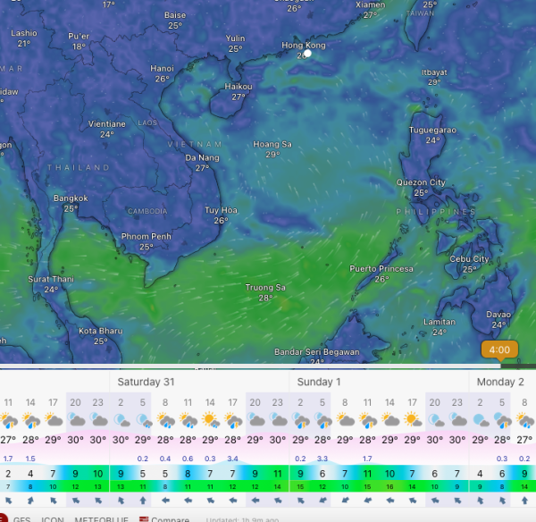Click the white location marker near Hong Kong
The height and width of the screenshot is (522, 536).
click(307, 54)
